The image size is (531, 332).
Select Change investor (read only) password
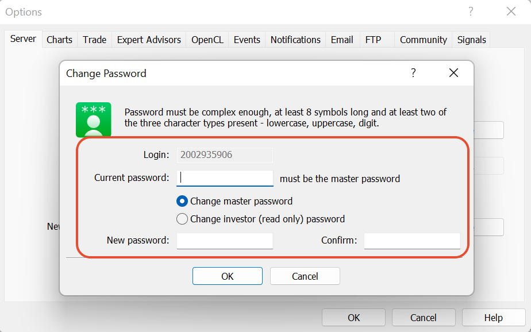coord(261,219)
